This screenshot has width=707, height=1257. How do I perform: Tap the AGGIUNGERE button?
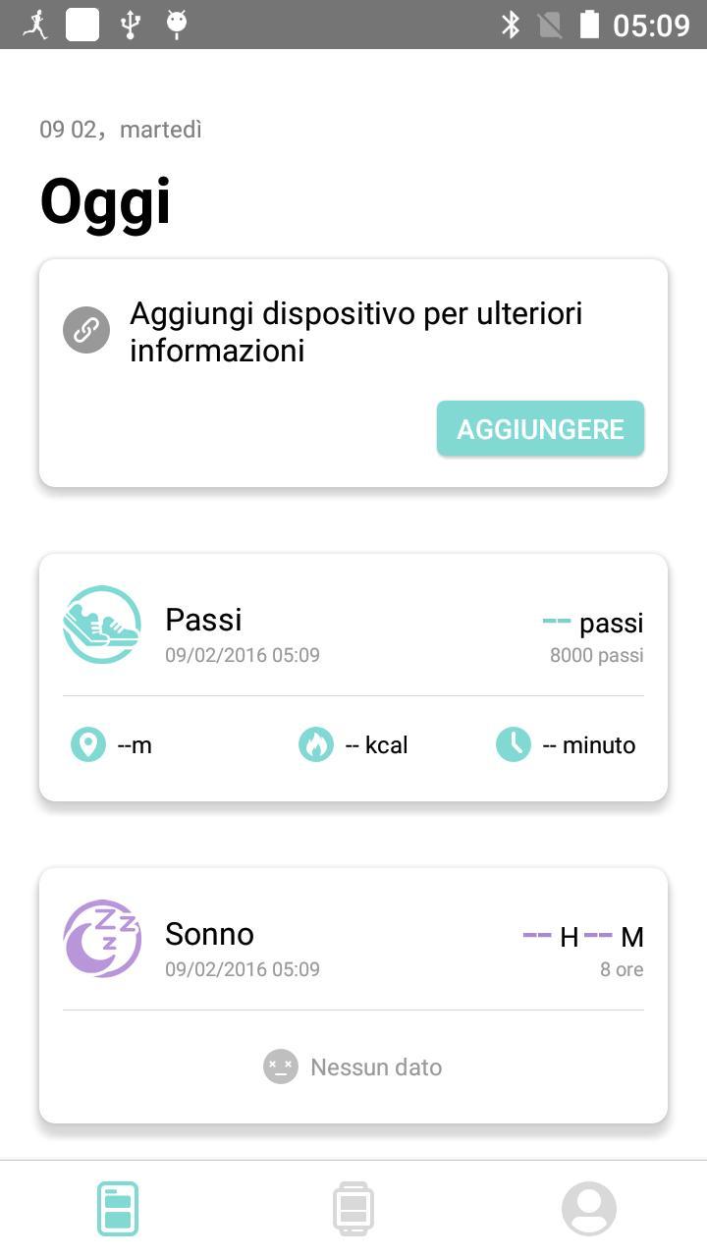(540, 428)
